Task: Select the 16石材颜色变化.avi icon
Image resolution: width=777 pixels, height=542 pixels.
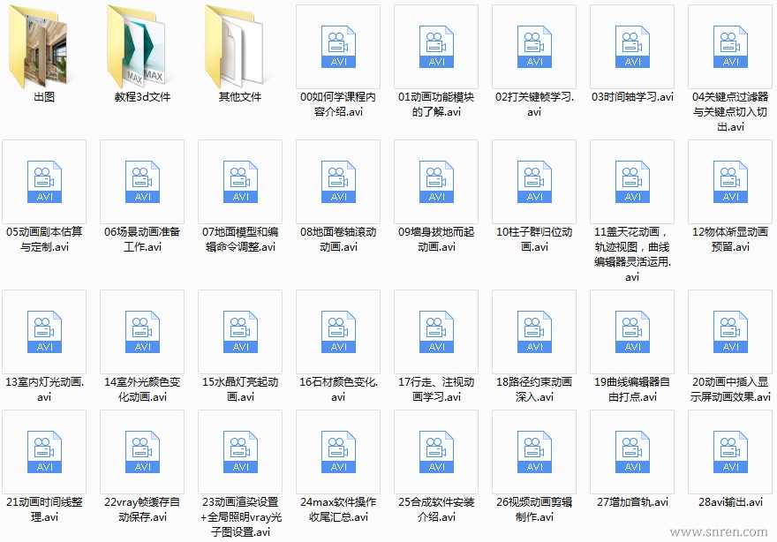Action: click(x=338, y=331)
